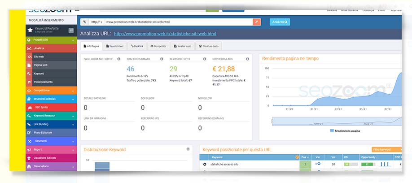
Task: Click the Analizza button
Action: point(279,22)
